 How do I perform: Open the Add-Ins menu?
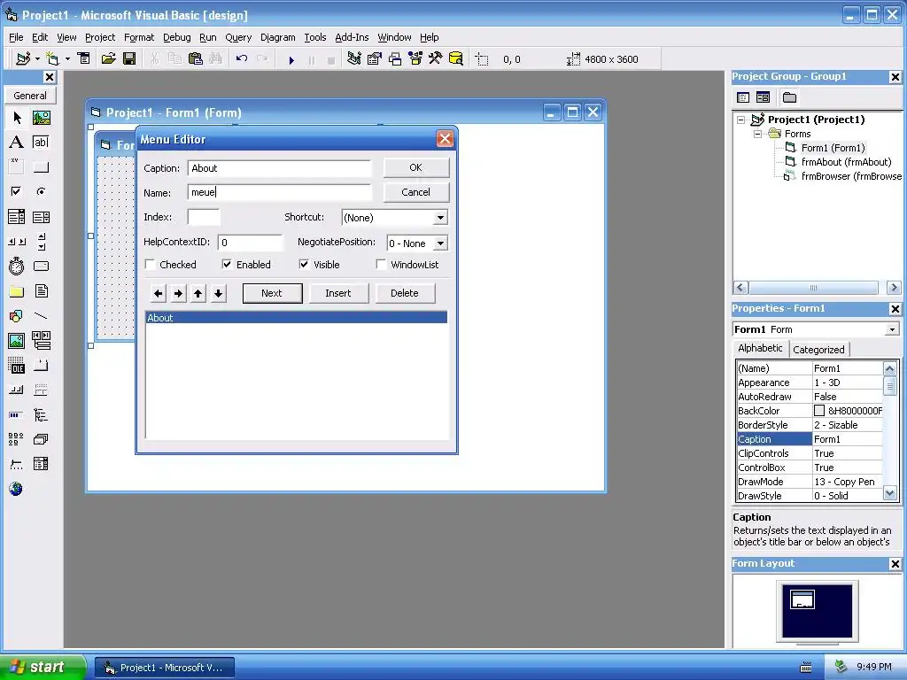pyautogui.click(x=352, y=37)
